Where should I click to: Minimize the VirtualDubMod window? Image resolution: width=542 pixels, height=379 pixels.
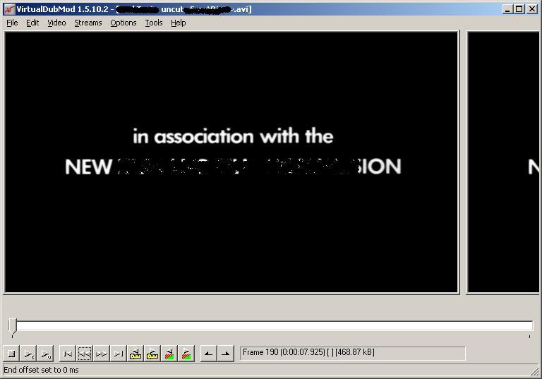point(507,9)
